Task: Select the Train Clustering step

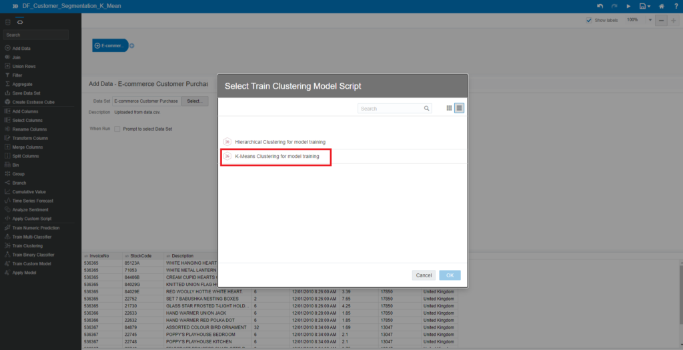Action: (x=27, y=245)
